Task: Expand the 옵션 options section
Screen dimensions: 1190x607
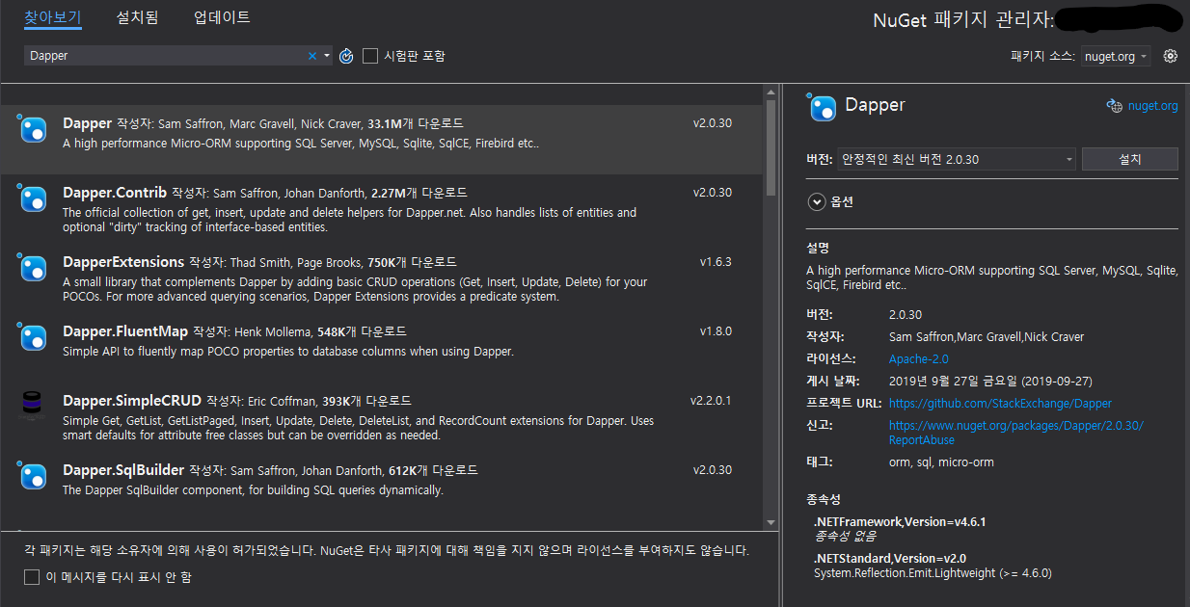Action: [x=818, y=201]
